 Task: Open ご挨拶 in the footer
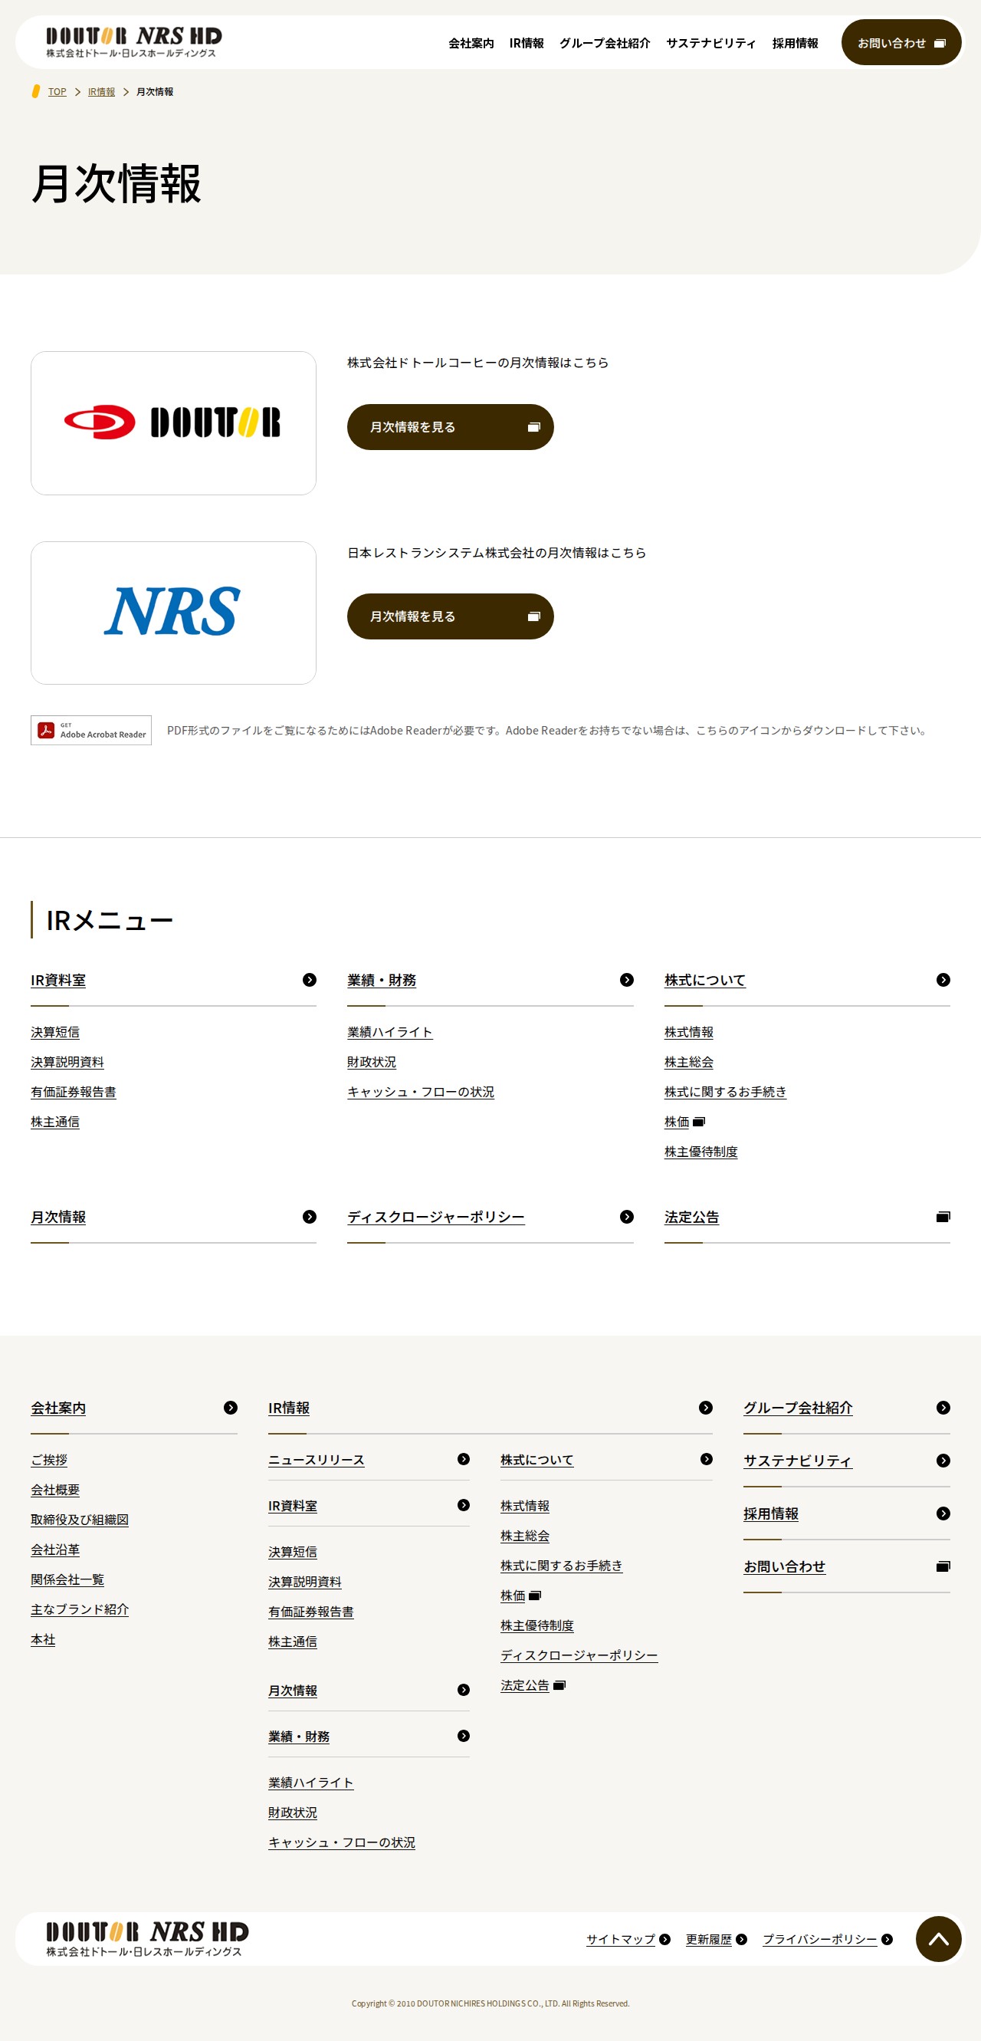pos(49,1459)
